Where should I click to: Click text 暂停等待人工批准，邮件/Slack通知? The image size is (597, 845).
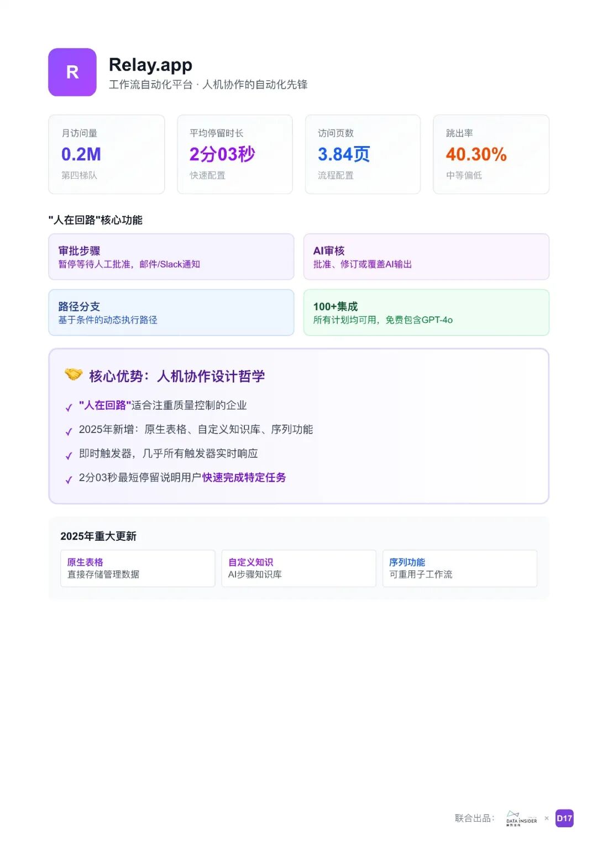[x=129, y=264]
